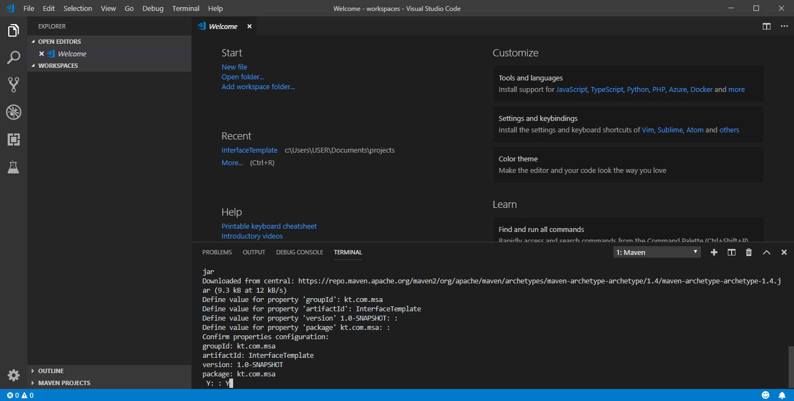Open the Color theme card
This screenshot has height=401, width=794.
pos(628,165)
